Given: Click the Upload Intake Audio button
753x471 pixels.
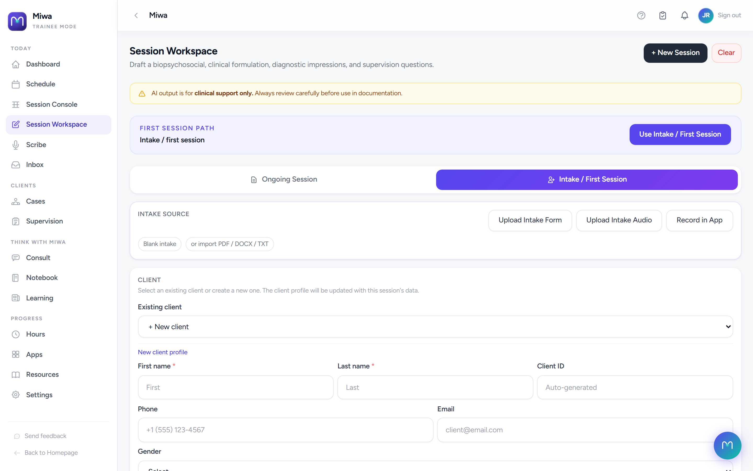Looking at the screenshot, I should click(619, 220).
